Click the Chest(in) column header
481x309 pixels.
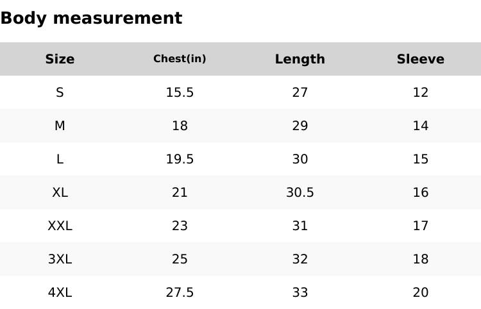point(180,59)
